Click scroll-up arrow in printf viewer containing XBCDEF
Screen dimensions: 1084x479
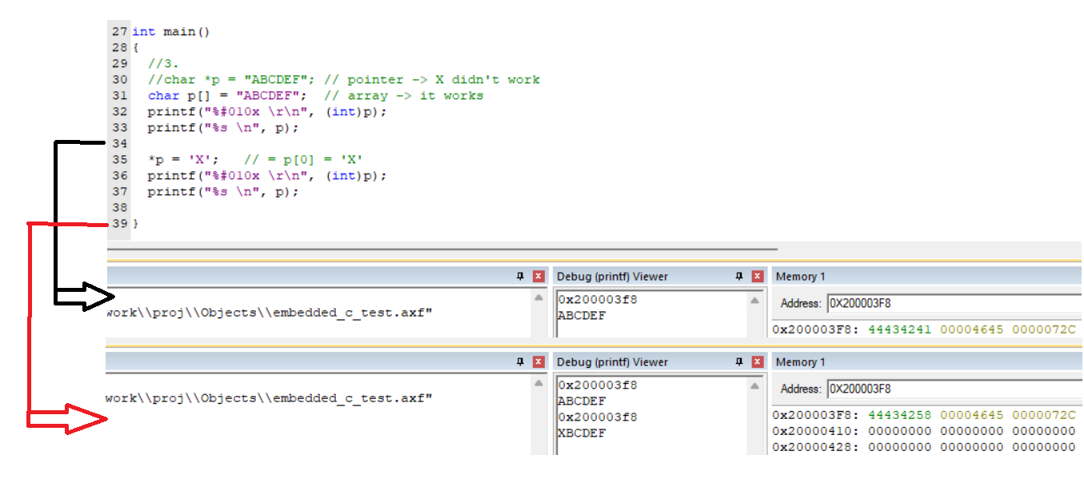(x=754, y=385)
